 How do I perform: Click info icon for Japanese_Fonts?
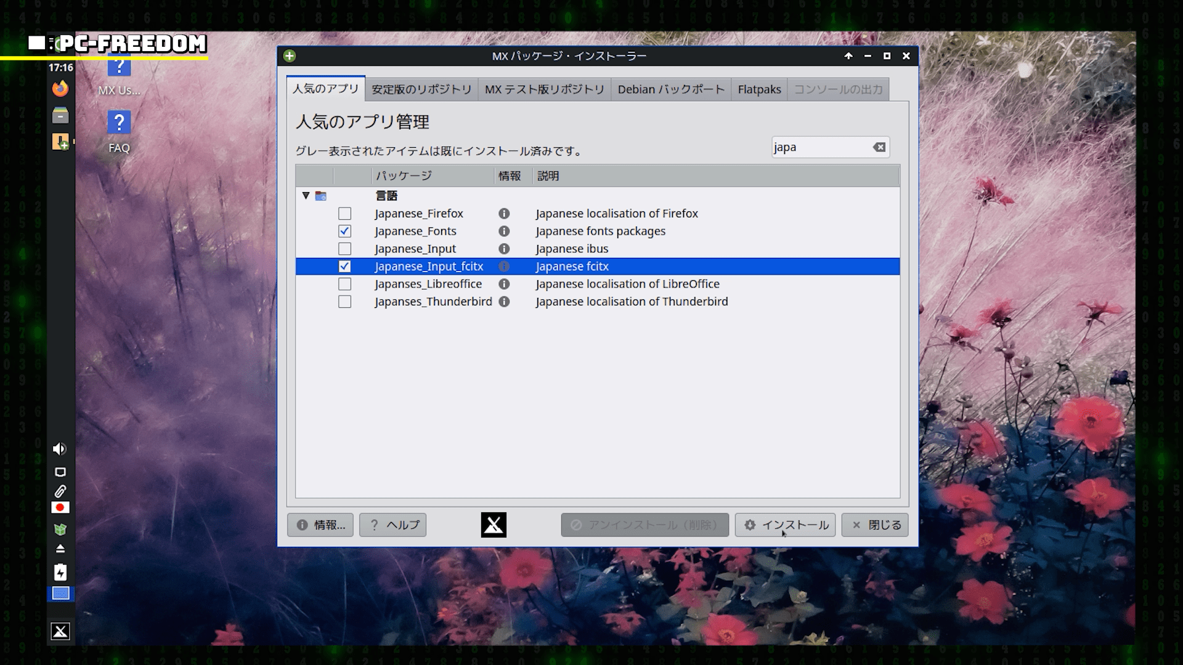coord(504,232)
